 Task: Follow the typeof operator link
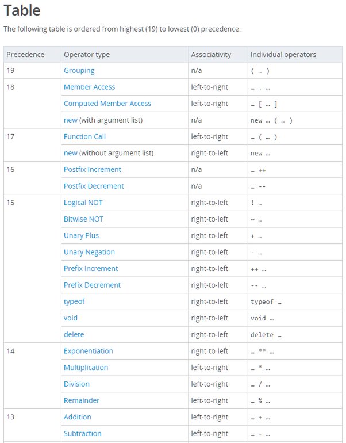pyautogui.click(x=74, y=301)
